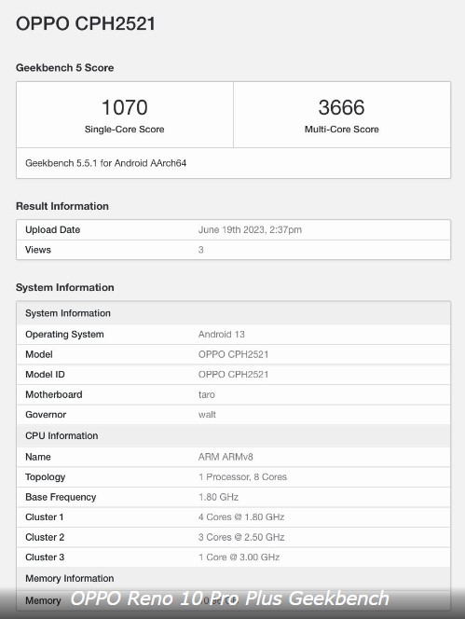Select the ARM ARMv8 value

226,457
